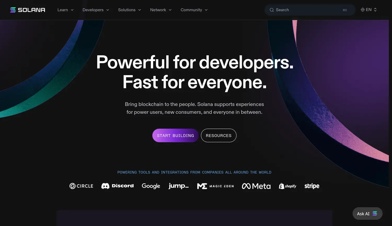Click the search magnifier icon
392x226 pixels.
pyautogui.click(x=272, y=10)
